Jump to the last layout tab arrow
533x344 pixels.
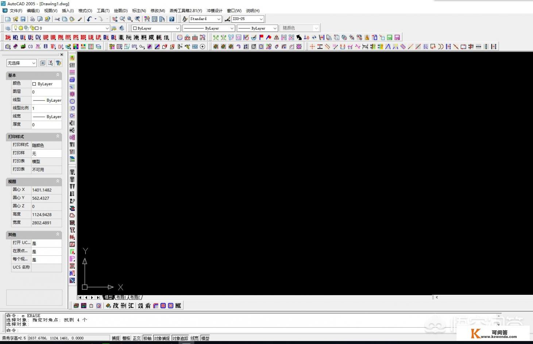(98, 297)
